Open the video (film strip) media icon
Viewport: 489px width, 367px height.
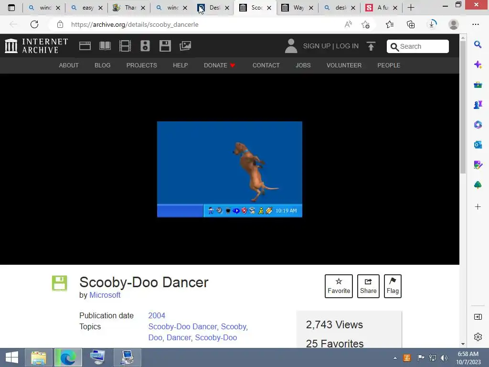125,46
